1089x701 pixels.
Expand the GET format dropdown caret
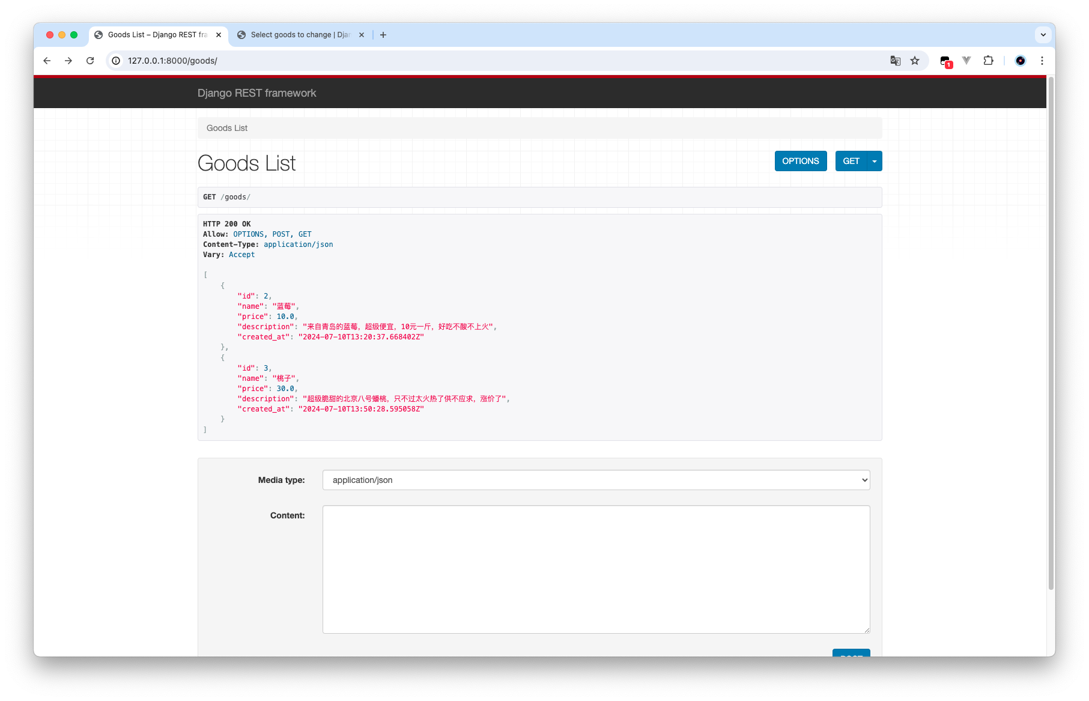pos(875,161)
